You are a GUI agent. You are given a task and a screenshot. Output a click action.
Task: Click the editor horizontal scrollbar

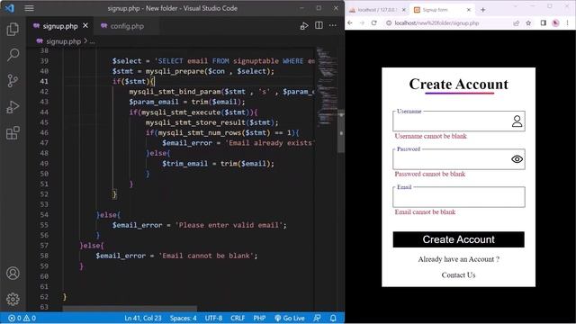tap(130, 309)
